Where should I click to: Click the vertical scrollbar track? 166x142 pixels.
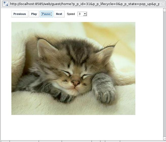(164, 76)
